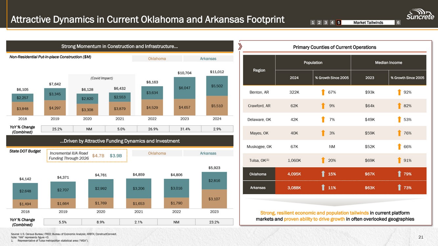
Task: Select the Market Tailwinds section tab
Action: 368,23
